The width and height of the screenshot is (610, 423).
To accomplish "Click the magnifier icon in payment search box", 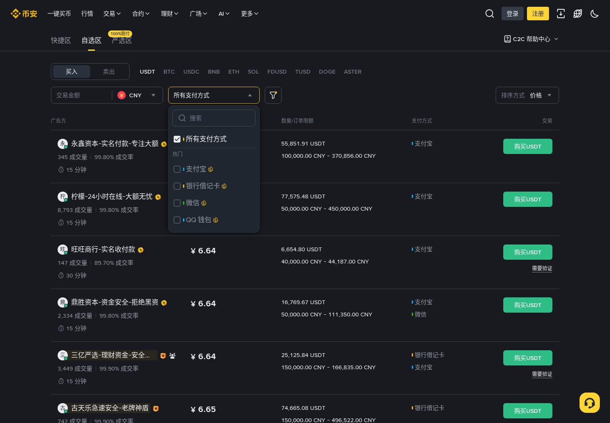I will coord(182,118).
